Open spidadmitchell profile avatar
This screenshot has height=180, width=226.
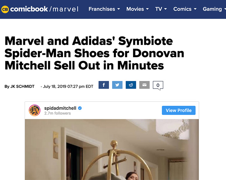tap(35, 110)
